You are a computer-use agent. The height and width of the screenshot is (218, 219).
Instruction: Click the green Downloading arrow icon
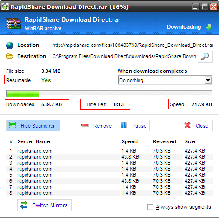(209, 27)
